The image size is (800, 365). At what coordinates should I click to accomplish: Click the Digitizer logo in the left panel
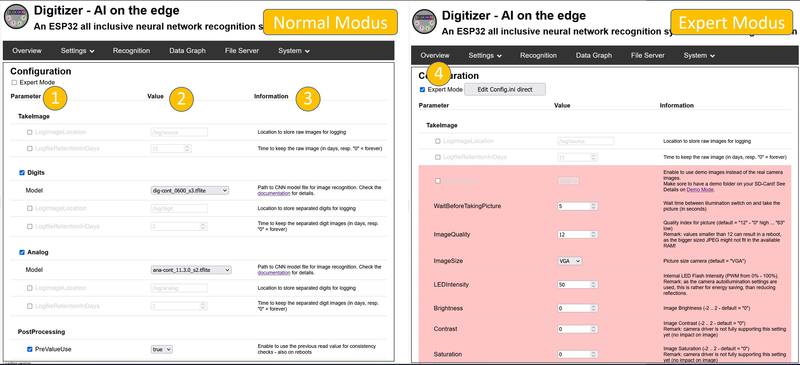pyautogui.click(x=16, y=17)
